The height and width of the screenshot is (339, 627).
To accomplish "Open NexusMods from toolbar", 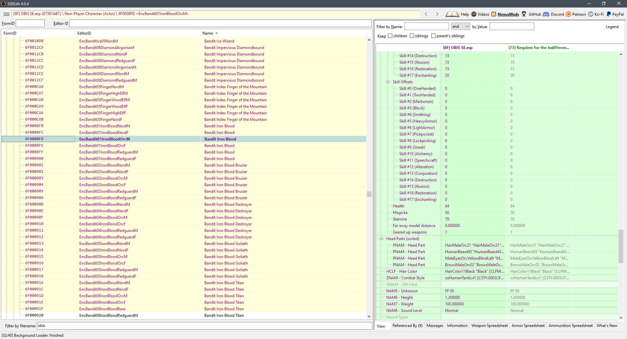I will (x=505, y=14).
